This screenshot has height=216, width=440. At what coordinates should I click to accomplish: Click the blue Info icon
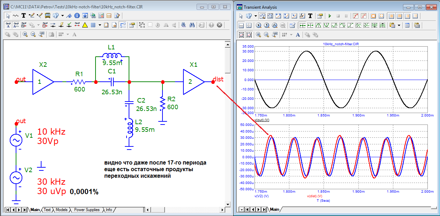coord(76,16)
